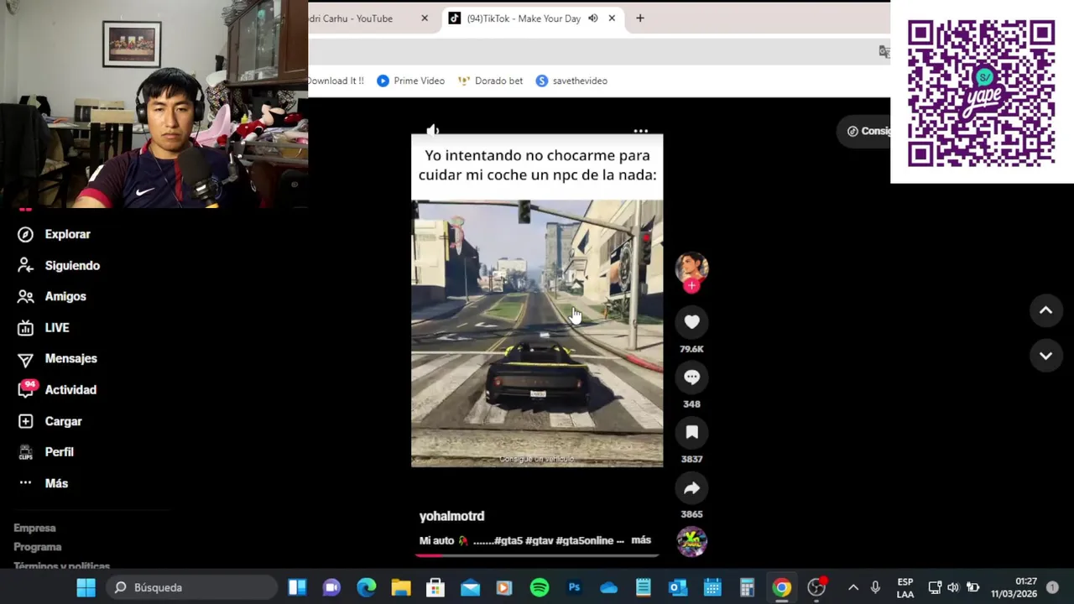This screenshot has height=604, width=1074.
Task: Open a new browser tab
Action: point(640,18)
